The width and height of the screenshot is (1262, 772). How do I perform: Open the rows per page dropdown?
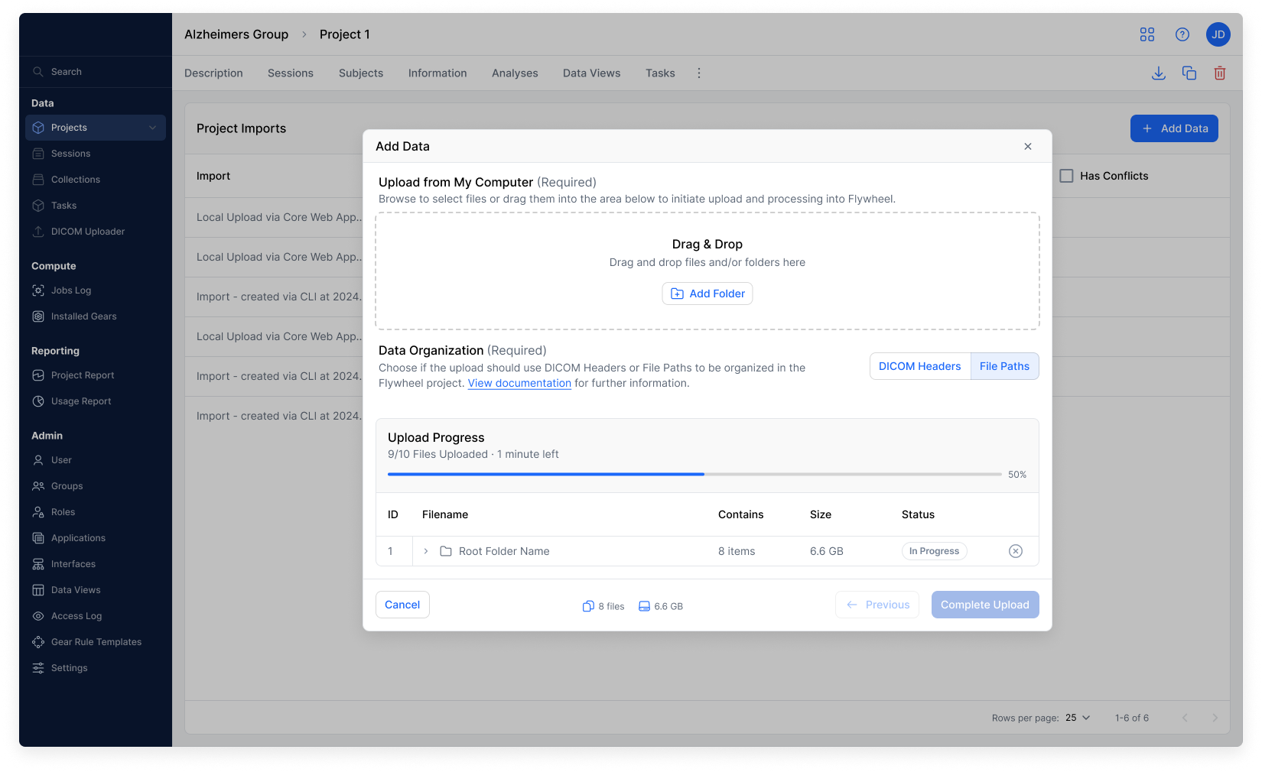click(1078, 718)
